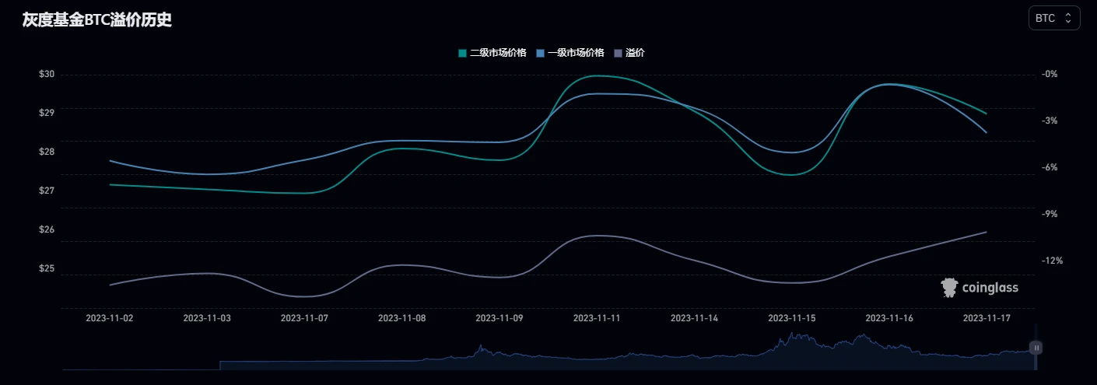This screenshot has height=385, width=1097.
Task: Click the 2023-11-02 date on x-axis
Action: pos(109,318)
